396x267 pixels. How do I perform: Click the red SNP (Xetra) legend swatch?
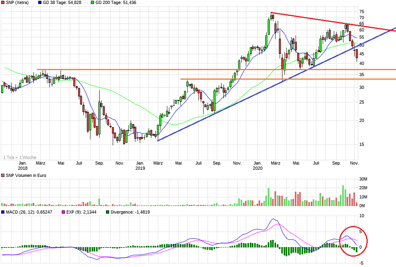(3, 2)
